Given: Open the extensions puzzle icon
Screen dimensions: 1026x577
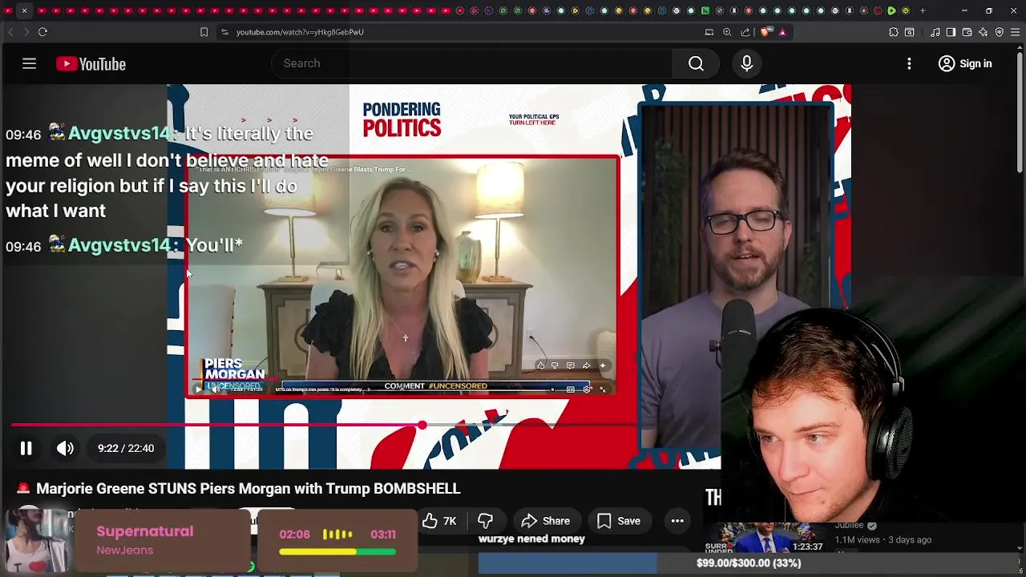Looking at the screenshot, I should pyautogui.click(x=894, y=32).
